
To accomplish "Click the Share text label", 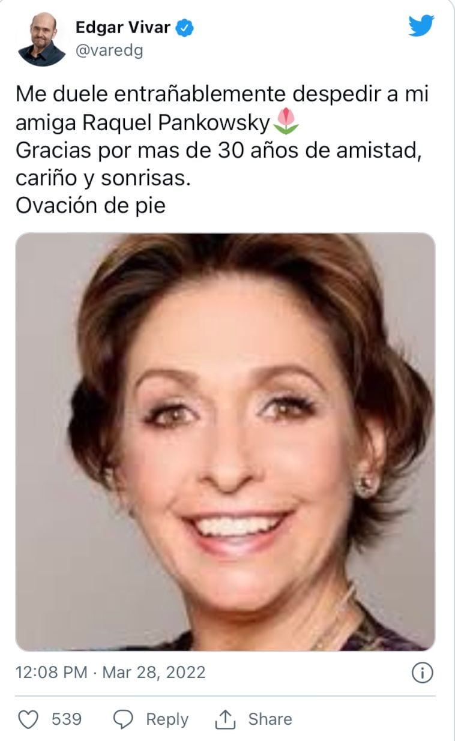I will coord(270,719).
